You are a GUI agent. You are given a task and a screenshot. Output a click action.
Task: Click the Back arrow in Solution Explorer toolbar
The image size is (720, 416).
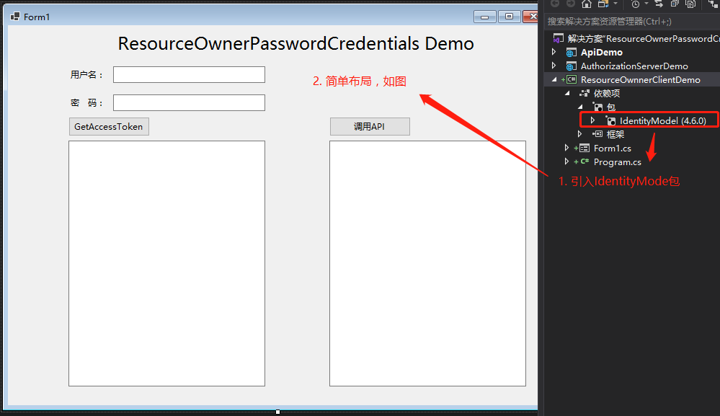pyautogui.click(x=555, y=4)
